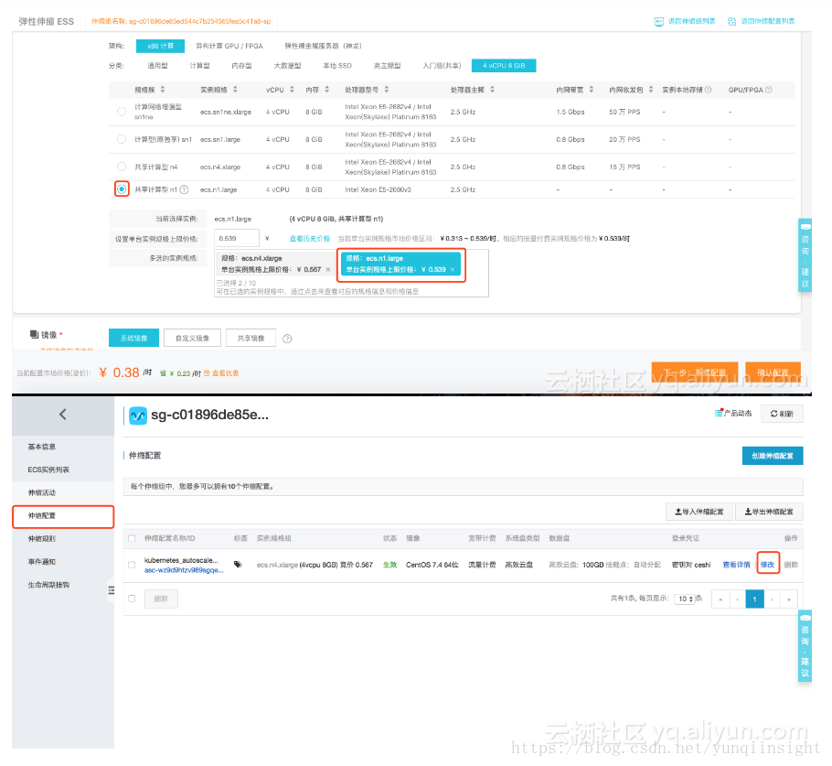Screen dimensions: 832x766
Task: Select the 入门级(共享) category
Action: pos(442,66)
